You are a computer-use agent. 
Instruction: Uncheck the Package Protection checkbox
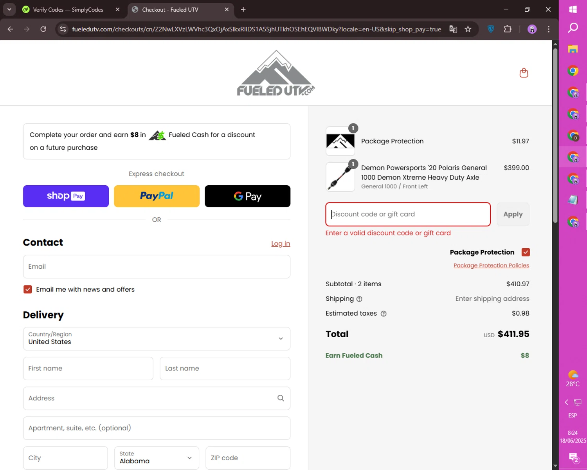(526, 252)
